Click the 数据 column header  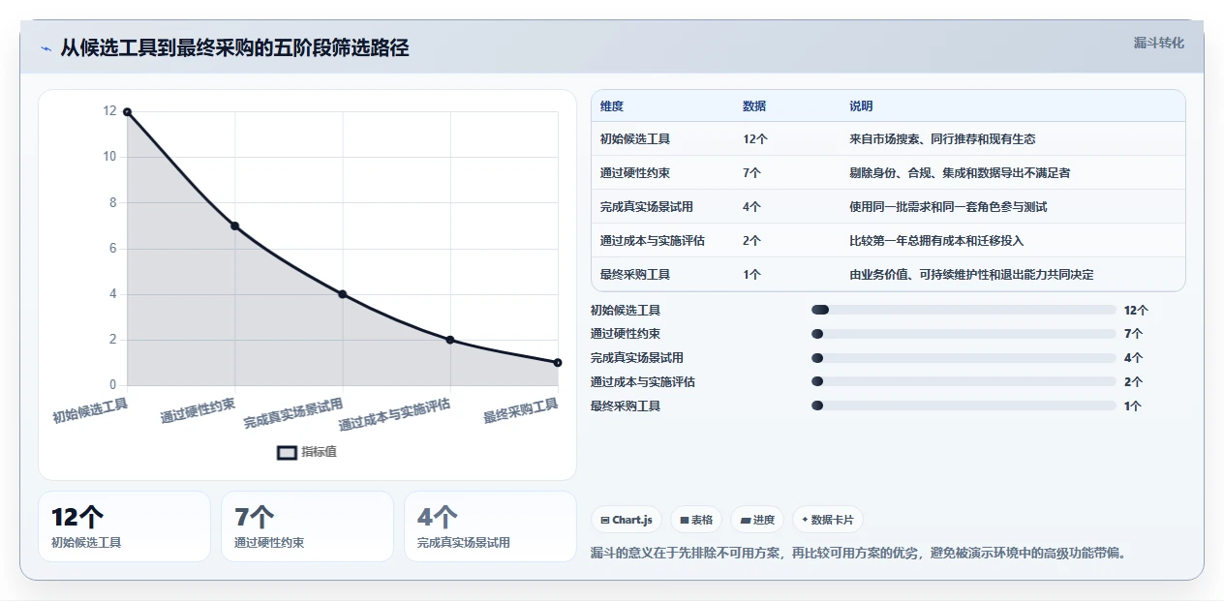click(x=754, y=106)
